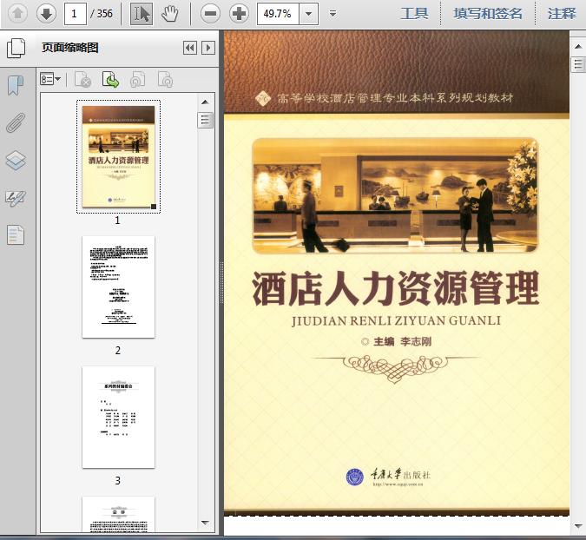Click the page number input field

point(76,13)
